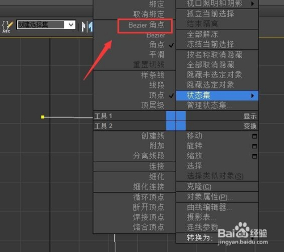Screen dimensions: 284x252
Task: Choose 缩放 transform entry
Action: 194,156
